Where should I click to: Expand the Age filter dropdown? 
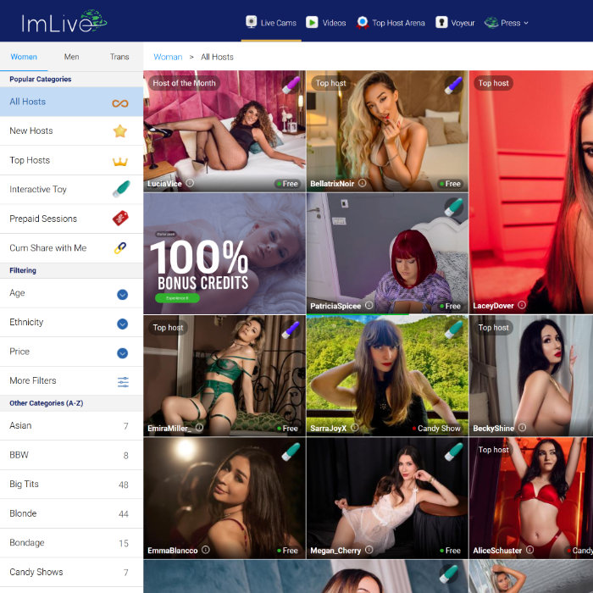122,294
